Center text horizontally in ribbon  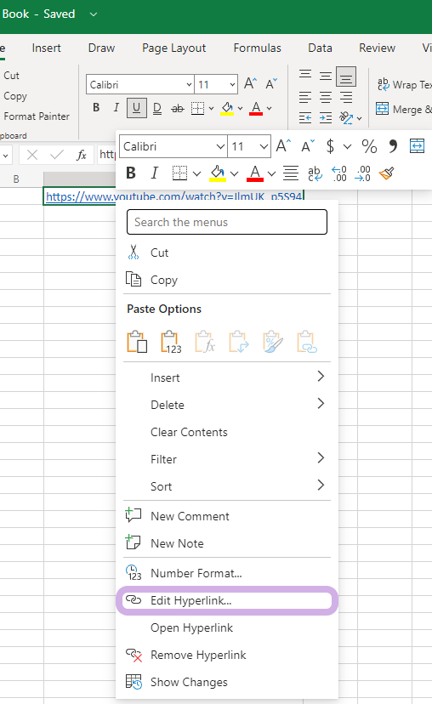[x=326, y=97]
